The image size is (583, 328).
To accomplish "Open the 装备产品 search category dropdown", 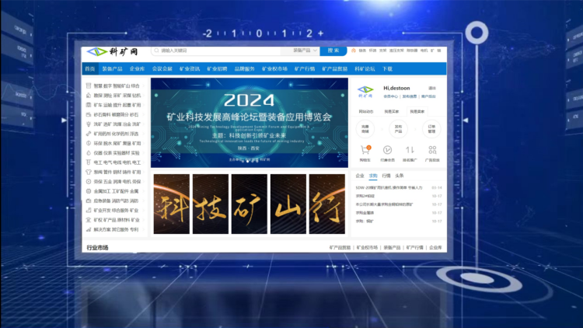I will [303, 51].
